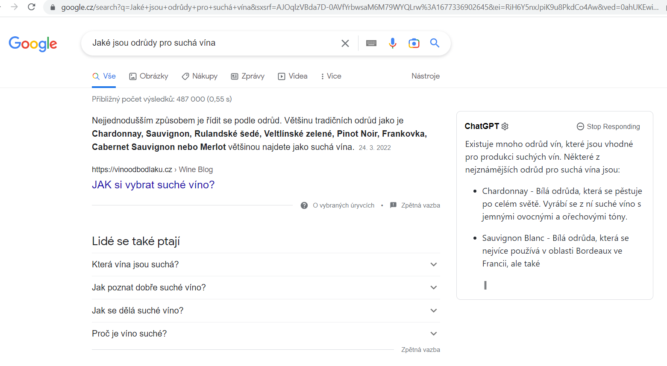
Task: Click the Google logo
Action: pos(33,44)
